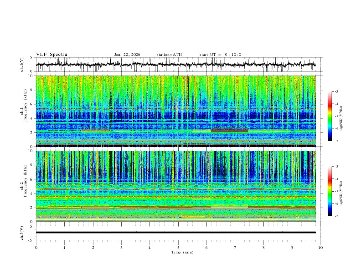Click the ch.1(V) vertical axis label
361x278 pixels.
pyautogui.click(x=22, y=65)
